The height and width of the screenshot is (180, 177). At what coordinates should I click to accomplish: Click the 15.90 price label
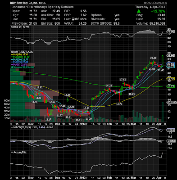pyautogui.click(x=40, y=87)
